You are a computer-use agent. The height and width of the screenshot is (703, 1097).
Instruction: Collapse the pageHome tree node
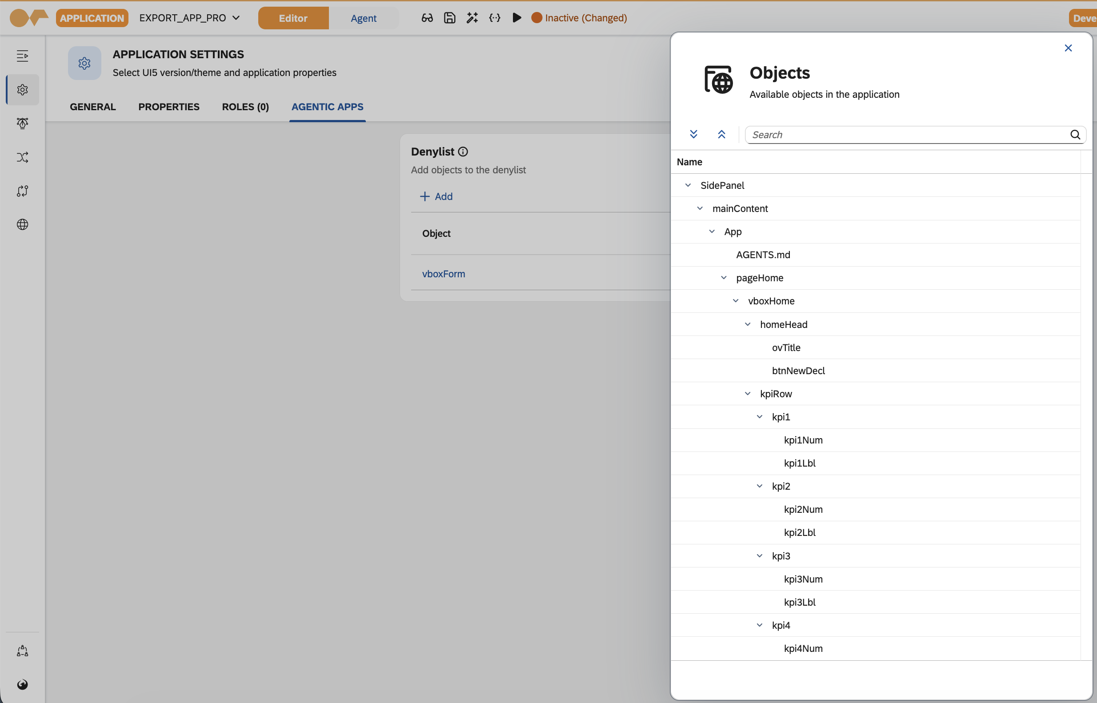coord(724,278)
